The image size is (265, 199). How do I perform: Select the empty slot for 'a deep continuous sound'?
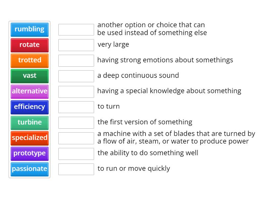[x=76, y=76]
